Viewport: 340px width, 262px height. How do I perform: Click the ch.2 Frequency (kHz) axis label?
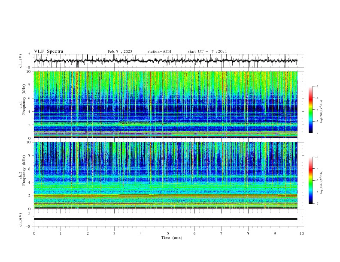click(x=22, y=170)
